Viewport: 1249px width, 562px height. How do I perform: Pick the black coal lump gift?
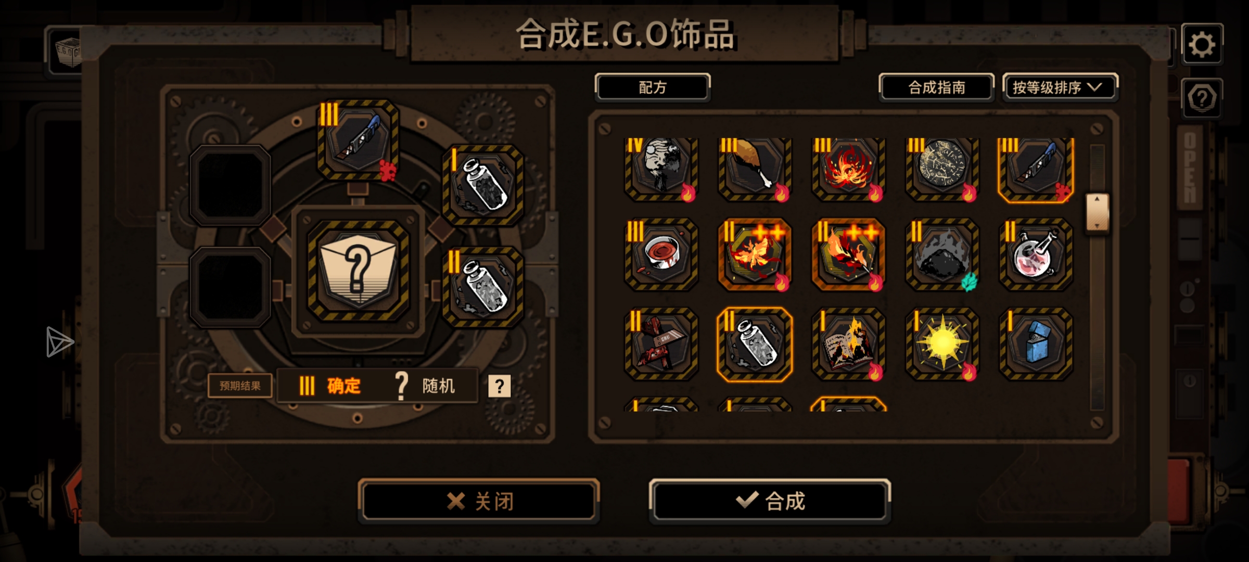pyautogui.click(x=942, y=254)
